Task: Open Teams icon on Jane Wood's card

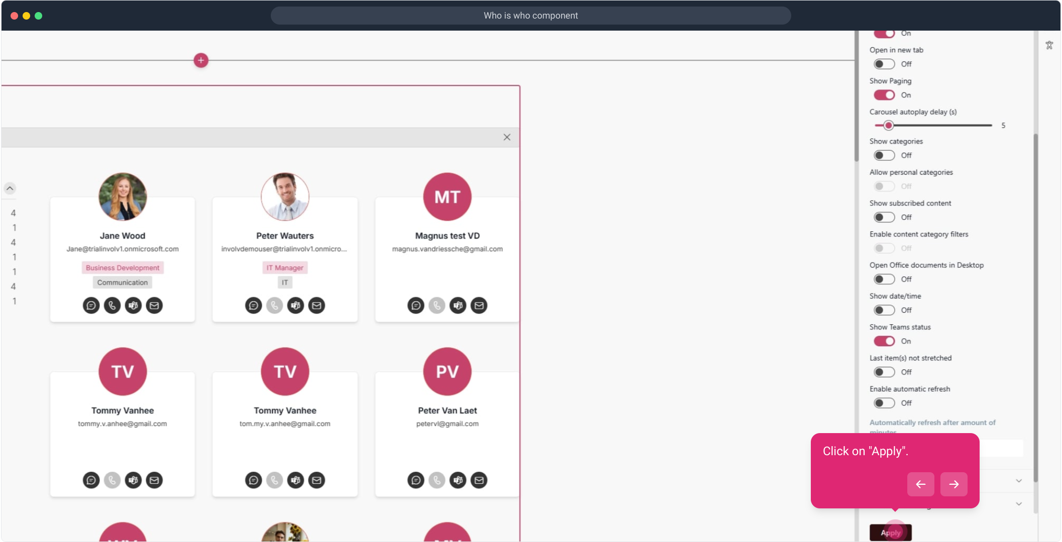Action: click(x=133, y=305)
